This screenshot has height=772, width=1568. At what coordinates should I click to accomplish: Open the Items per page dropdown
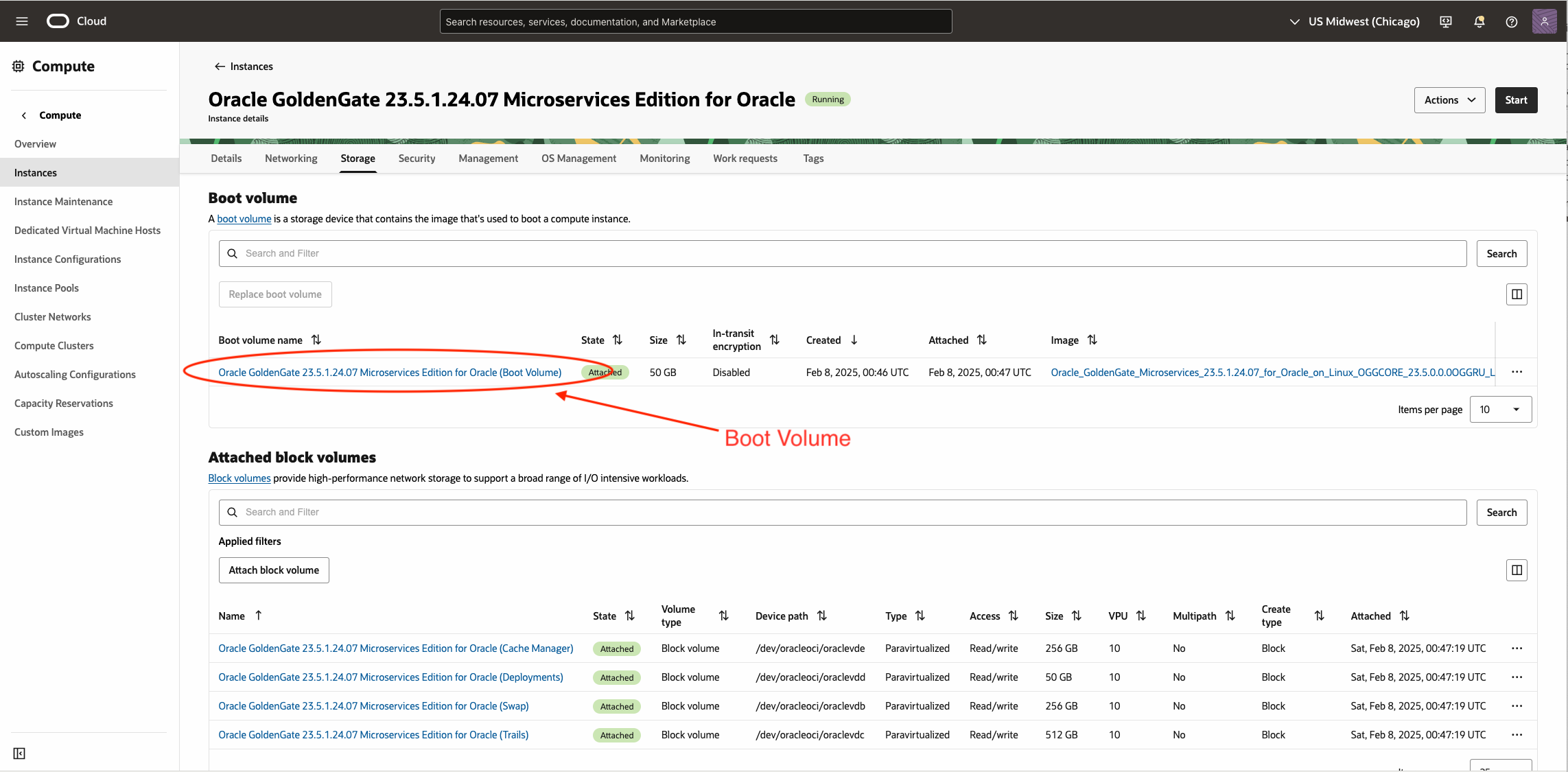tap(1501, 410)
